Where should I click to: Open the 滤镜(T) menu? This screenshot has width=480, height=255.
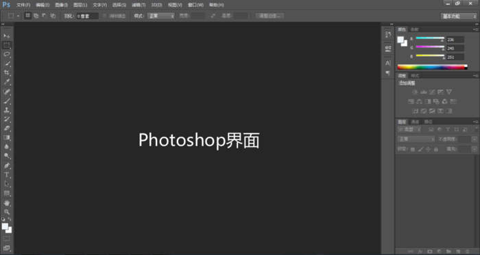139,5
